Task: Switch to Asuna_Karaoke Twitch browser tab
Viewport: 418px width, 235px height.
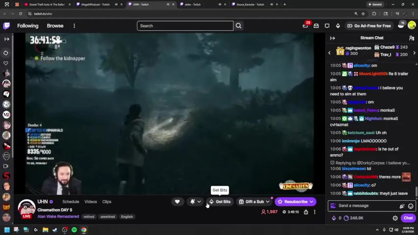Action: click(250, 5)
